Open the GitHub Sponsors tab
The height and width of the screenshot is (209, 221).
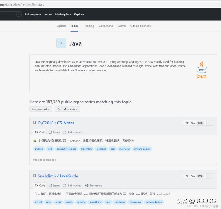141,26
